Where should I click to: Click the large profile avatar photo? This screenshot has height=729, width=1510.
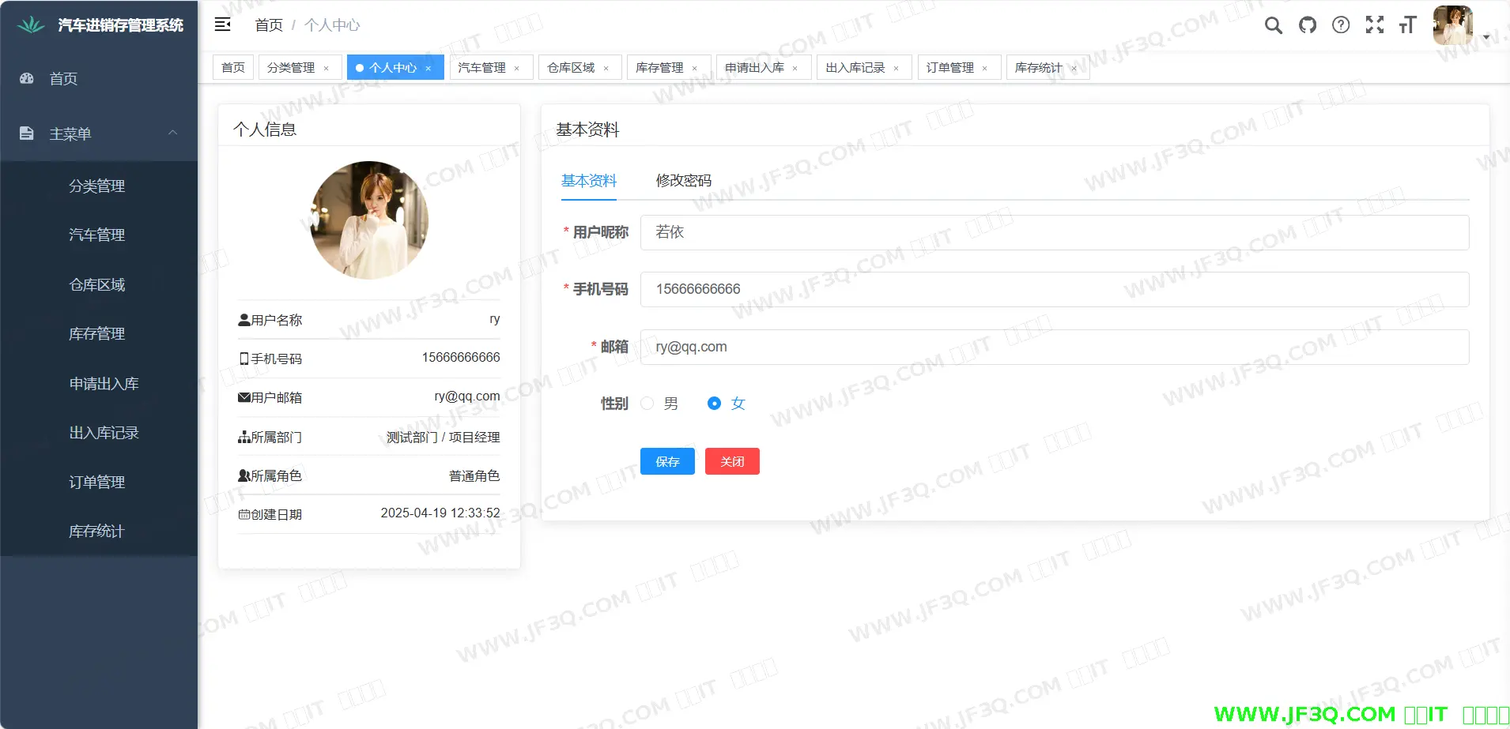pos(369,220)
